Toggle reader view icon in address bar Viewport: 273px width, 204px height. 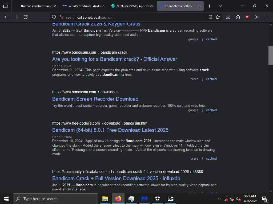point(210,17)
